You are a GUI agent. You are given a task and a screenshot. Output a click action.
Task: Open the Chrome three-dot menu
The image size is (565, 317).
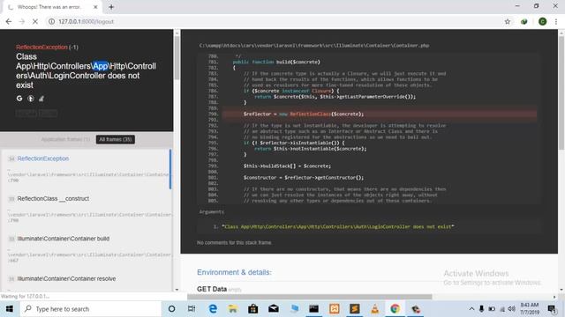pyautogui.click(x=556, y=21)
